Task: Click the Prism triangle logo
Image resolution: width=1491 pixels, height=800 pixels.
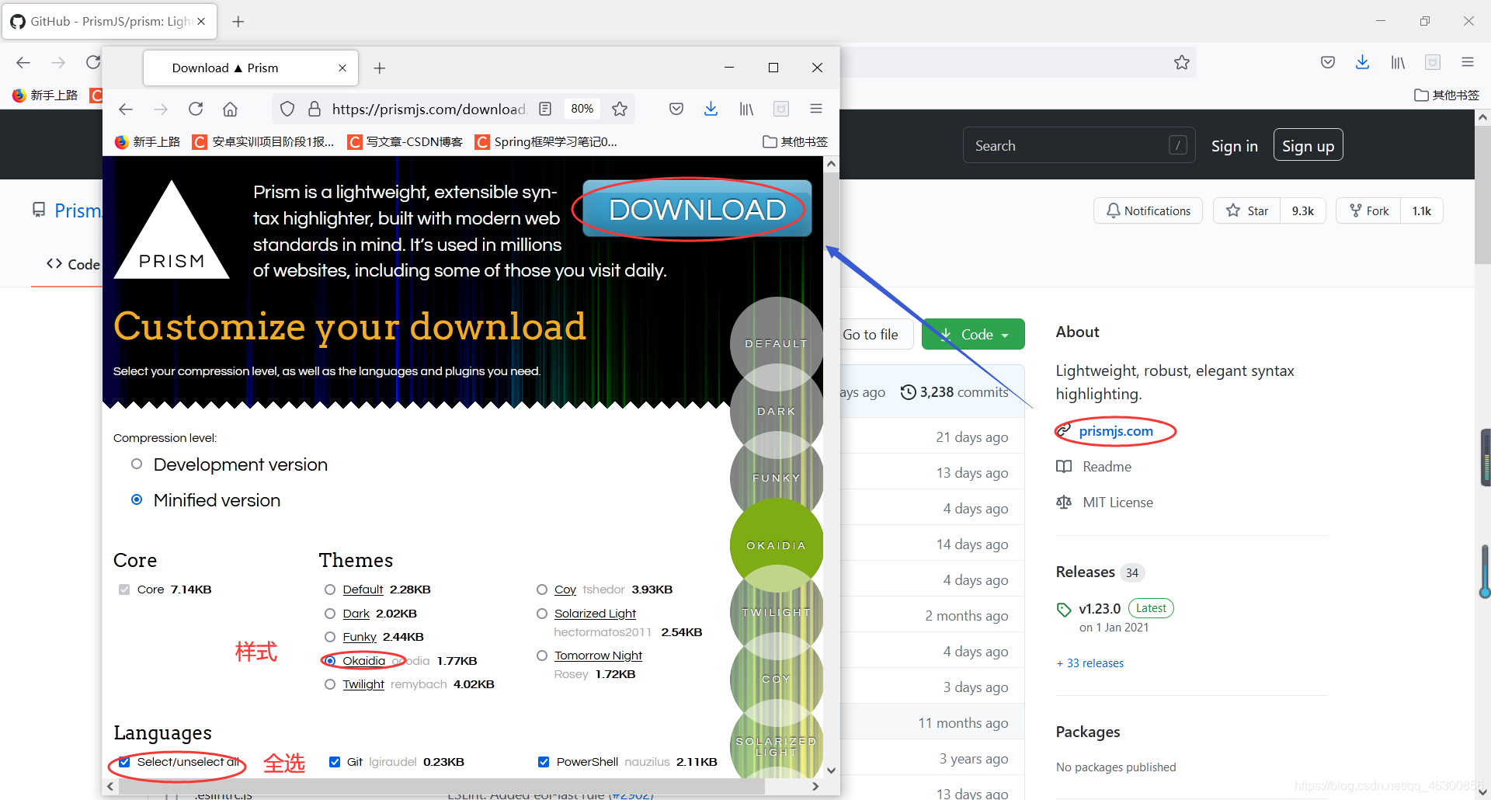Action: click(172, 230)
